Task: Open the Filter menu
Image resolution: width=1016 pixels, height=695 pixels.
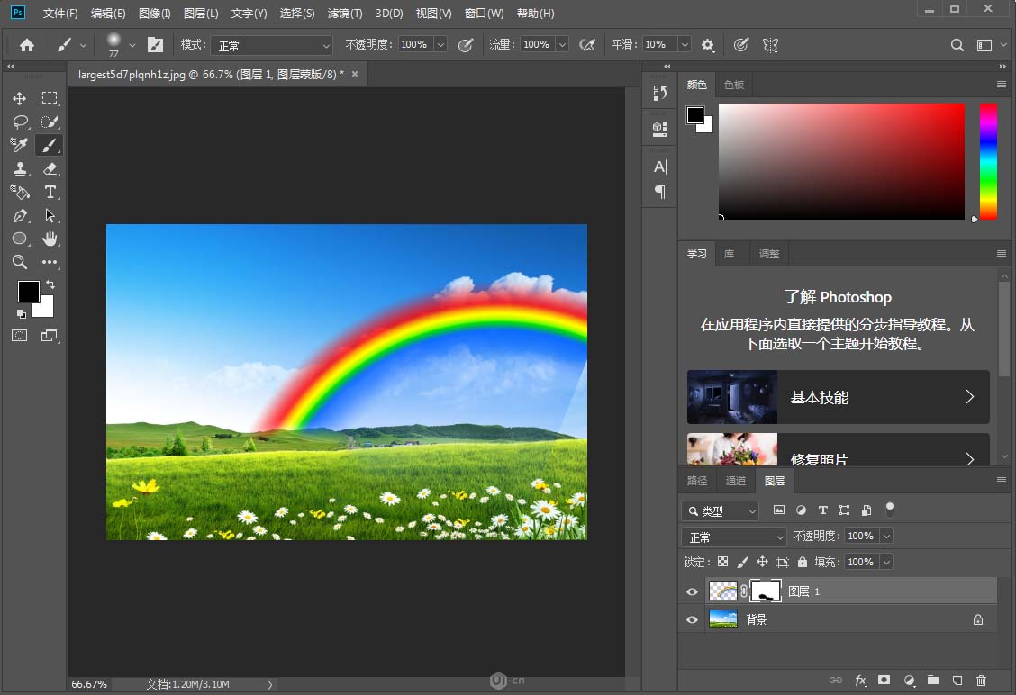Action: 345,13
